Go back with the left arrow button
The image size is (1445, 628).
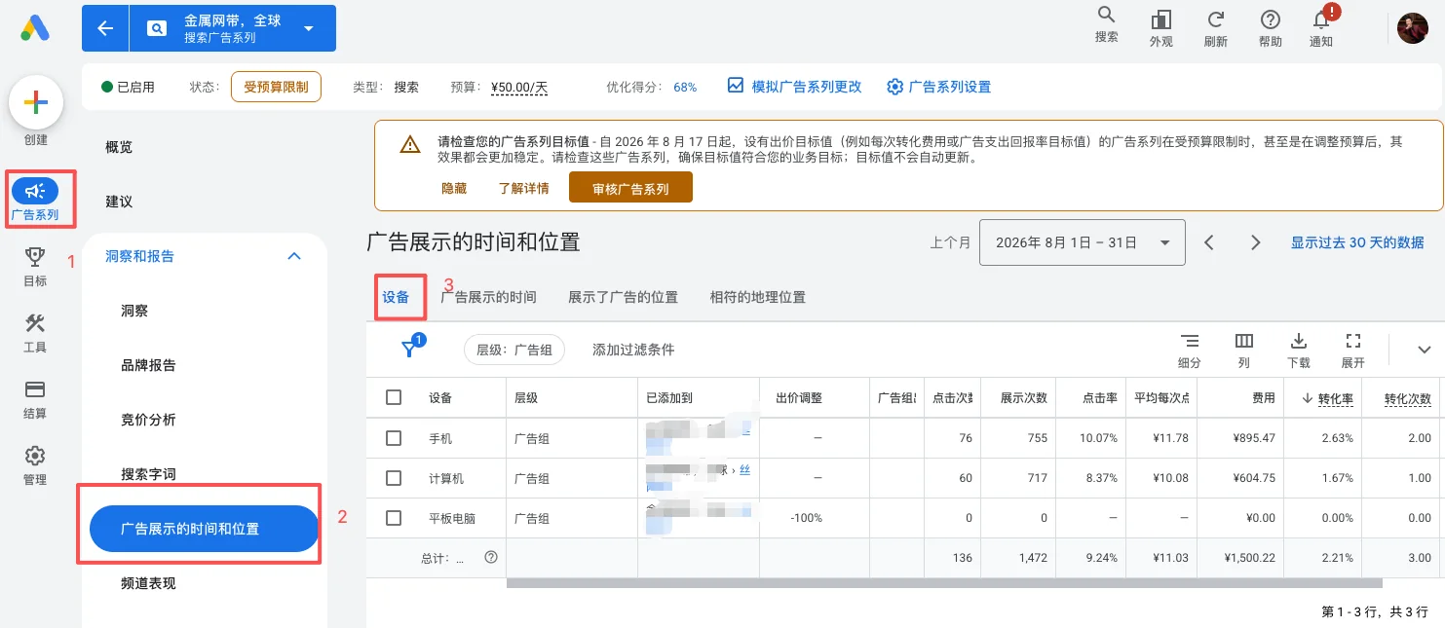[x=105, y=28]
